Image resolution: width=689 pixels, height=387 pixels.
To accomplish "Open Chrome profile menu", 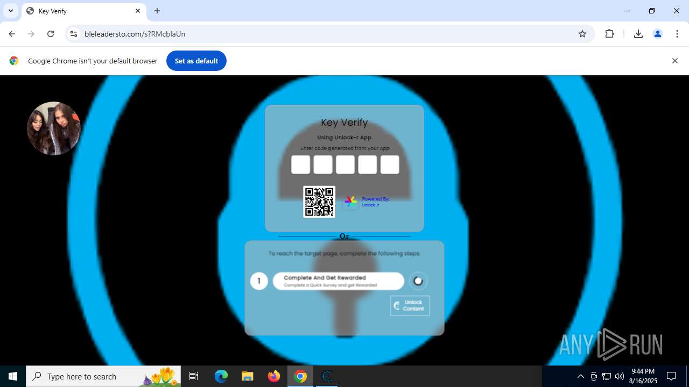I will point(658,34).
